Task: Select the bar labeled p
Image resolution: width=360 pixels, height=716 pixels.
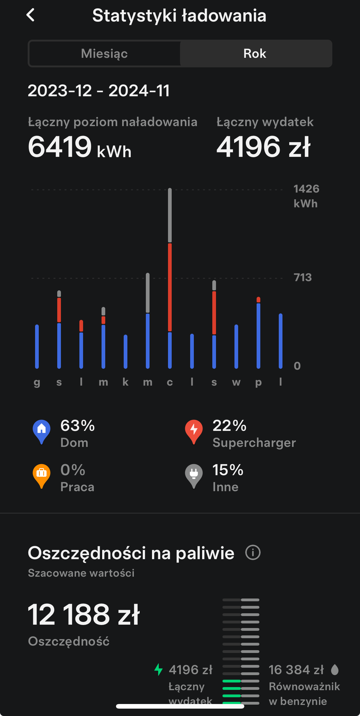Action: click(258, 333)
